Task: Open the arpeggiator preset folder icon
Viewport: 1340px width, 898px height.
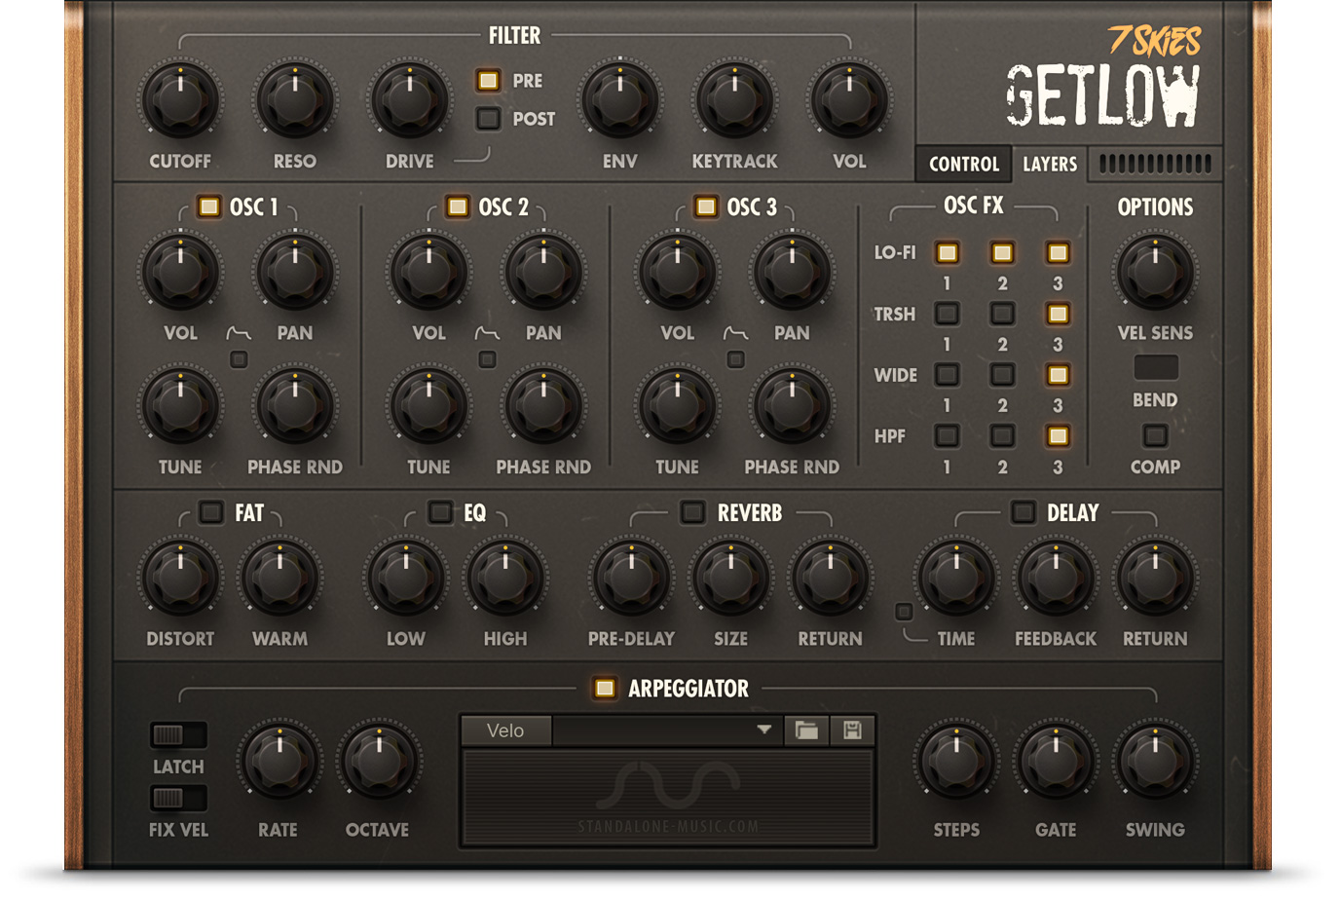Action: [x=806, y=730]
